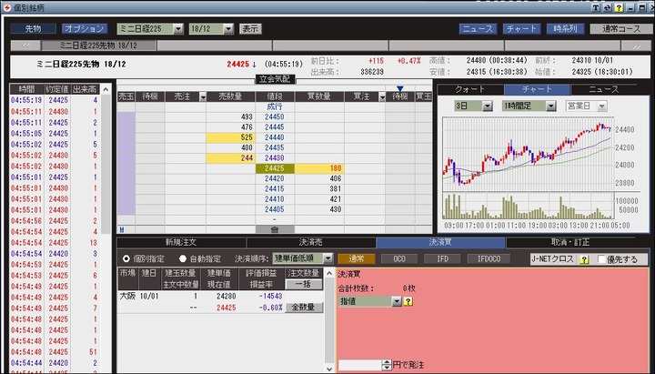Screen dimensions: 655x374
Task: Select the 個別指定 radio button
Action: click(126, 258)
